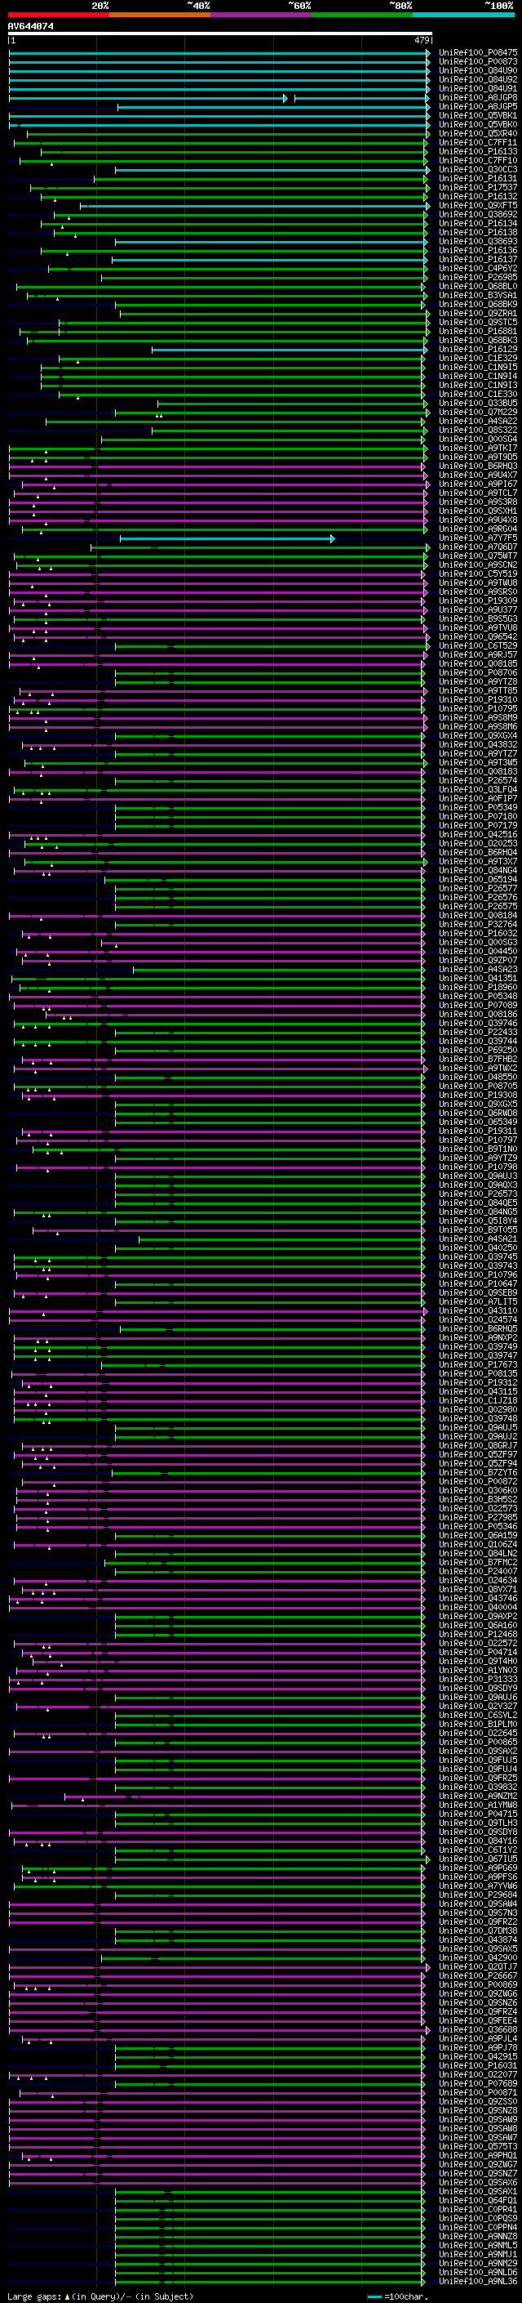This screenshot has height=2303, width=522.
Task: Open hit UniRef100_P26985
Action: 477,277
